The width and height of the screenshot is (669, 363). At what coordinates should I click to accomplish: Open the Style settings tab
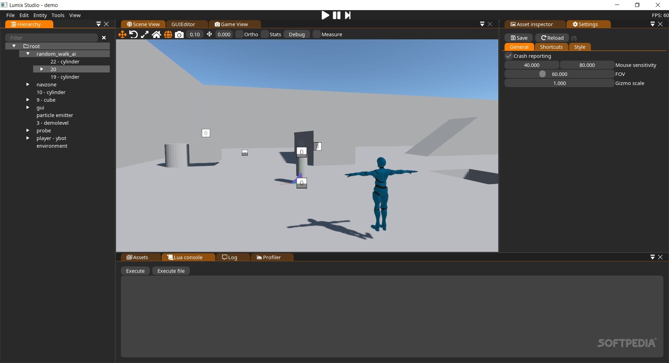(579, 47)
